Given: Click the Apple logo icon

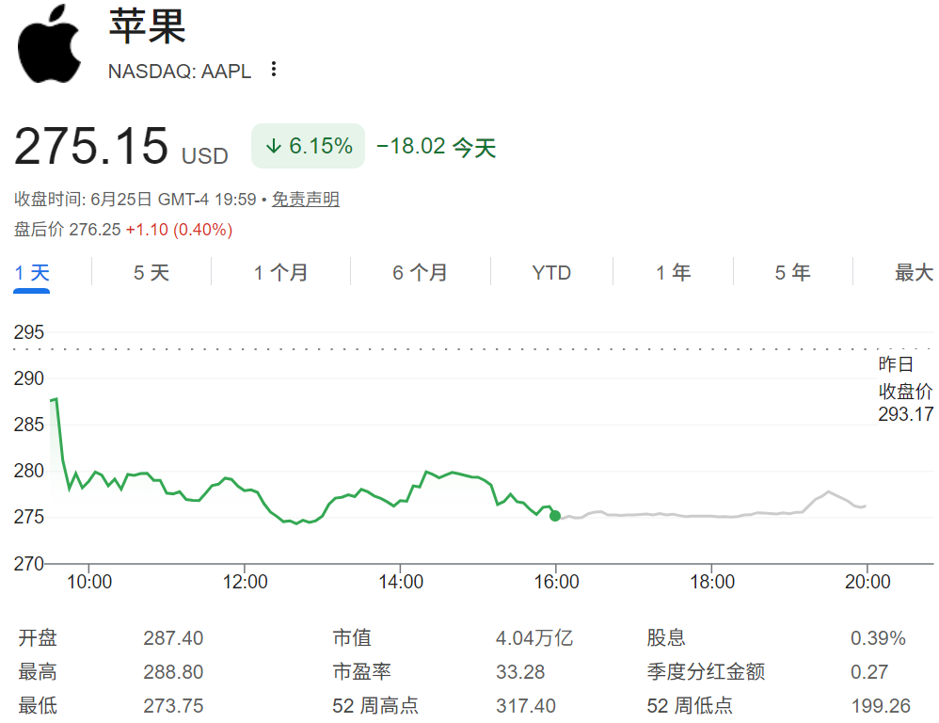Looking at the screenshot, I should [x=49, y=43].
